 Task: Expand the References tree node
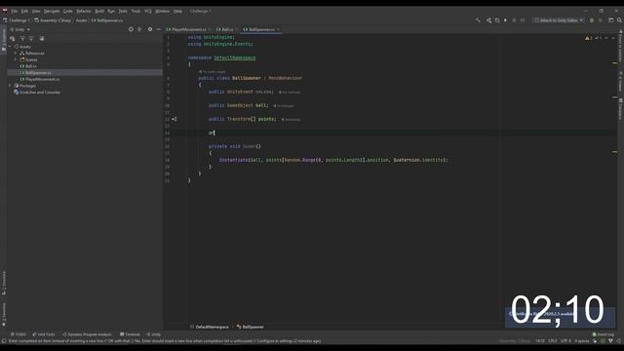click(x=16, y=53)
